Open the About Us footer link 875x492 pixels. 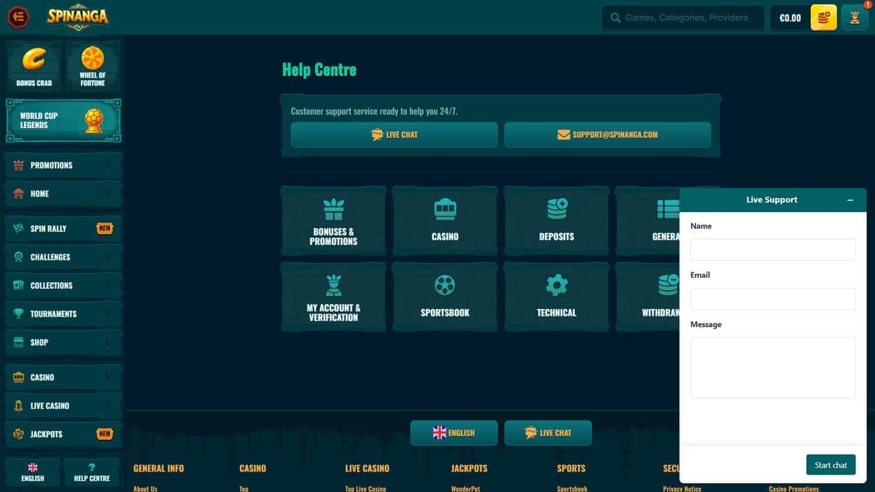coord(145,488)
